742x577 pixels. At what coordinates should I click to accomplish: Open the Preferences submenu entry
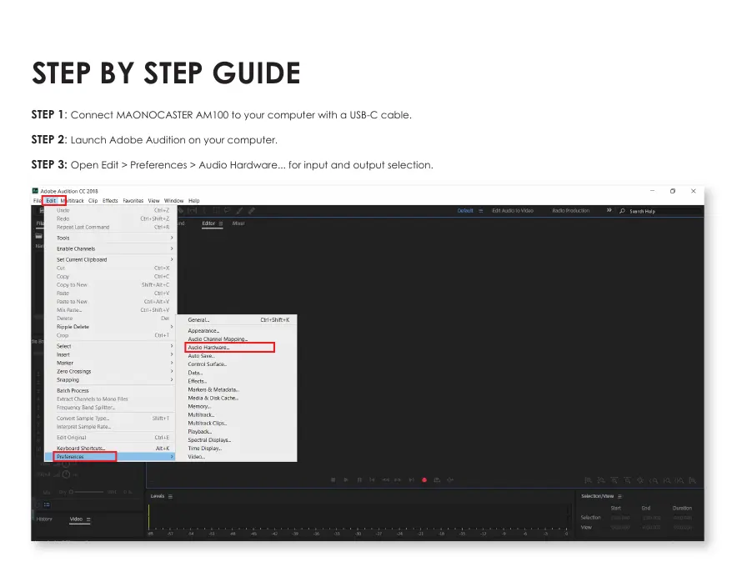point(110,457)
